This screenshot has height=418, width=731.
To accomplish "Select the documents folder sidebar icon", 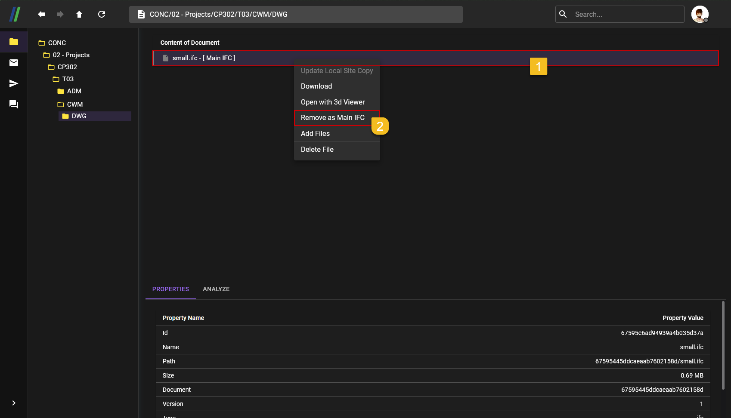I will pyautogui.click(x=14, y=42).
